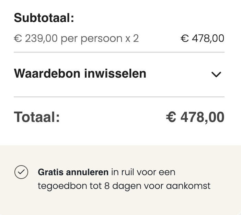
Task: Click the 'x 2' quantity multiplier
Action: [x=132, y=38]
